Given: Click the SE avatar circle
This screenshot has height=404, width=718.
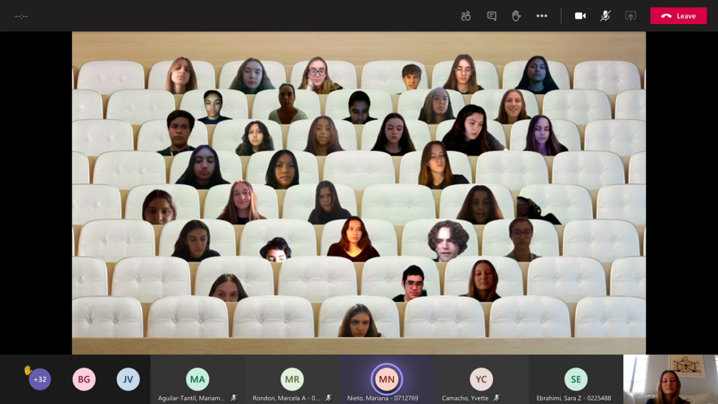Looking at the screenshot, I should (x=576, y=379).
